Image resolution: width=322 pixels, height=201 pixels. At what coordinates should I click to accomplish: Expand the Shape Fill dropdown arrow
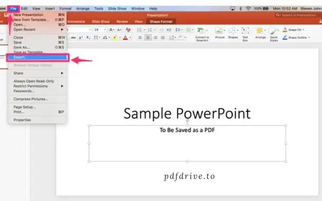[303, 30]
